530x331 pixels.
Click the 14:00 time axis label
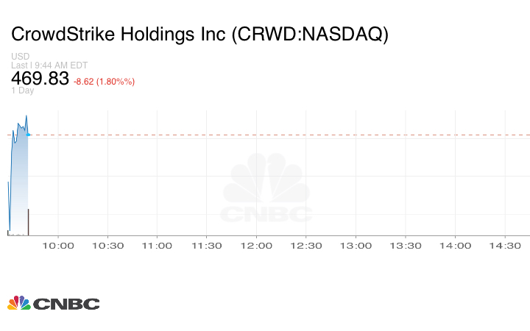pos(455,246)
